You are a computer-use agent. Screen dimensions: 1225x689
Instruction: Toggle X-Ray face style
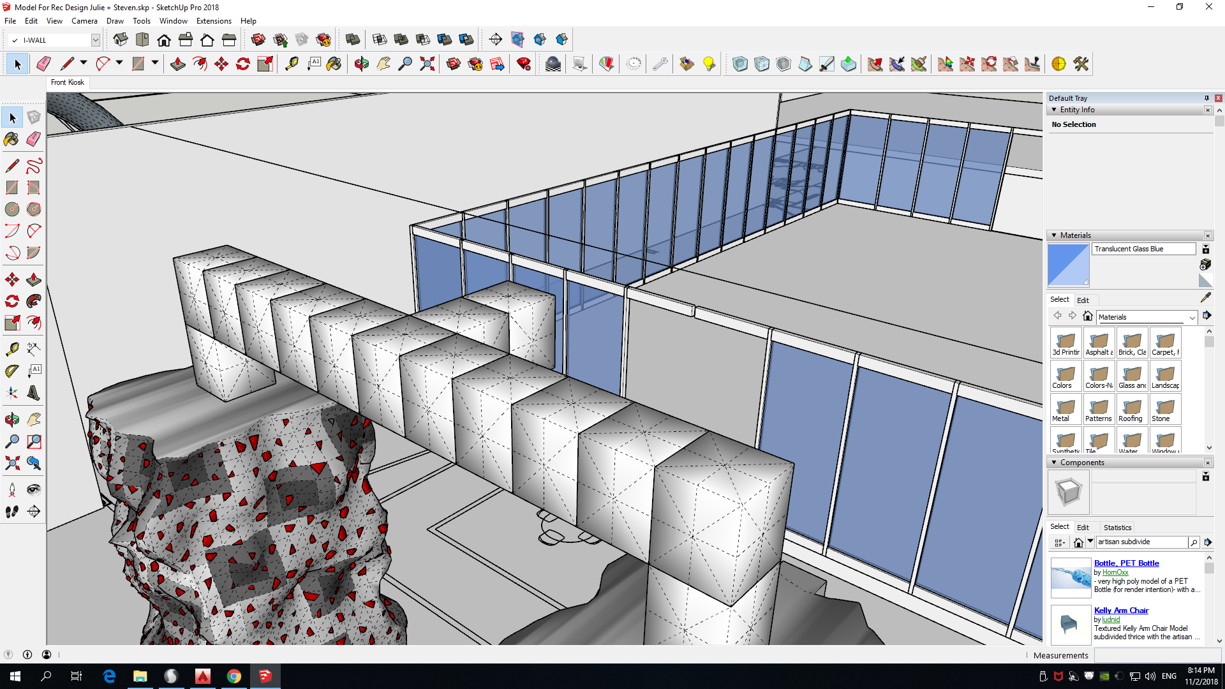tap(740, 64)
